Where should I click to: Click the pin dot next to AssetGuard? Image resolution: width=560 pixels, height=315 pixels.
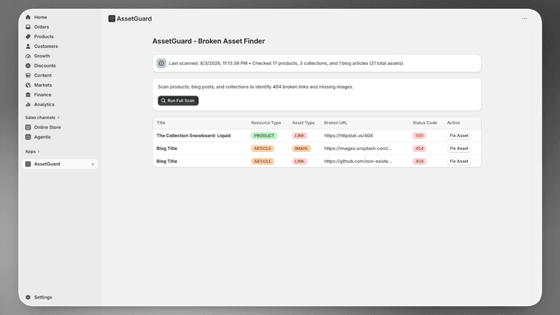click(93, 164)
